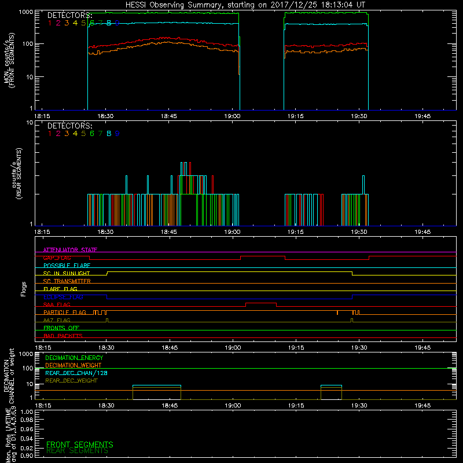Click the SC_TRANSMITTER flag label
The height and width of the screenshot is (463, 463).
[x=67, y=281]
